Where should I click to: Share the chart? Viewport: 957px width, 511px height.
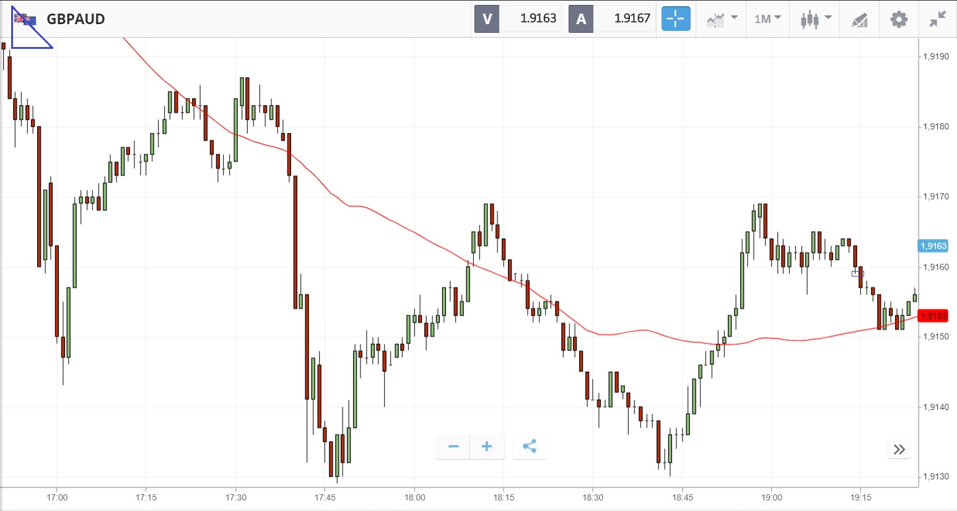[530, 446]
